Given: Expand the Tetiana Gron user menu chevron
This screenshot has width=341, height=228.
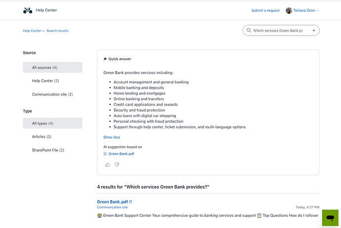Looking at the screenshot, I should click(x=318, y=11).
